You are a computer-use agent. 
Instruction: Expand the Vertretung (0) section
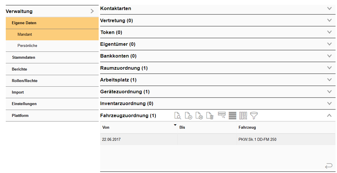pyautogui.click(x=329, y=20)
